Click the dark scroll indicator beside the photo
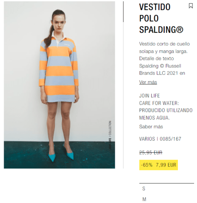This screenshot has width=197, height=203. click(123, 12)
